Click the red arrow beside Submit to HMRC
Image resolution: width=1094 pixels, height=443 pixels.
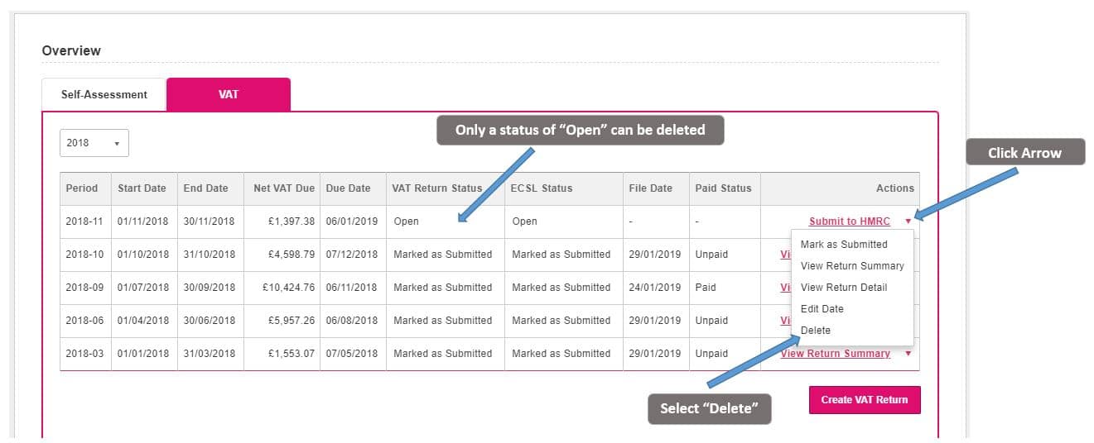click(x=908, y=221)
